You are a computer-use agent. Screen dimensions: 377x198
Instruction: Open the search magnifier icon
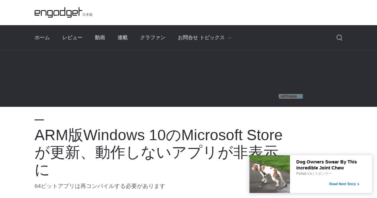[339, 38]
